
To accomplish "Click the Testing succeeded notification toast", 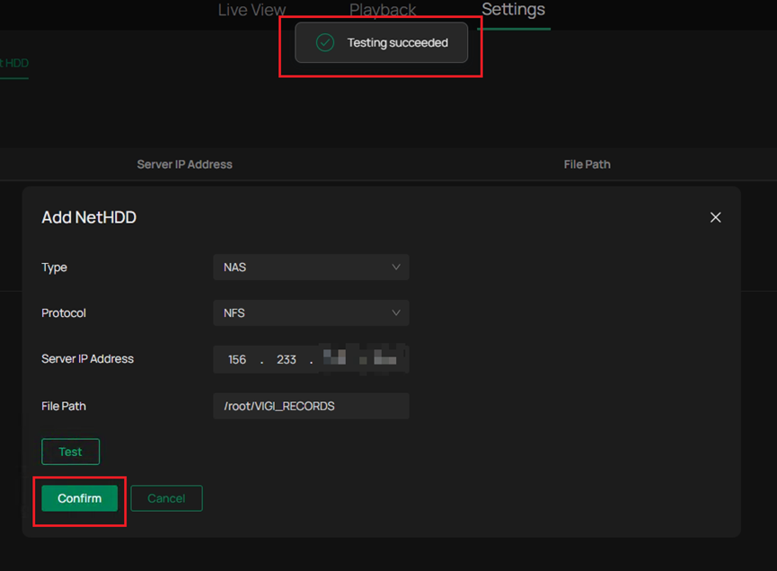I will 381,42.
